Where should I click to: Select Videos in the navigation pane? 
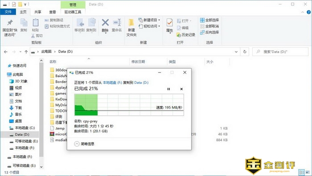(x=16, y=88)
